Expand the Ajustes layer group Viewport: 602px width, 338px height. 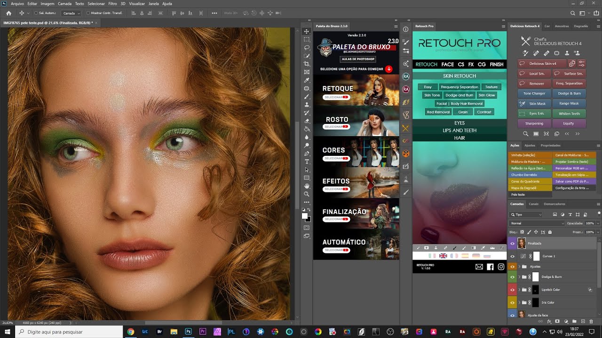point(519,266)
